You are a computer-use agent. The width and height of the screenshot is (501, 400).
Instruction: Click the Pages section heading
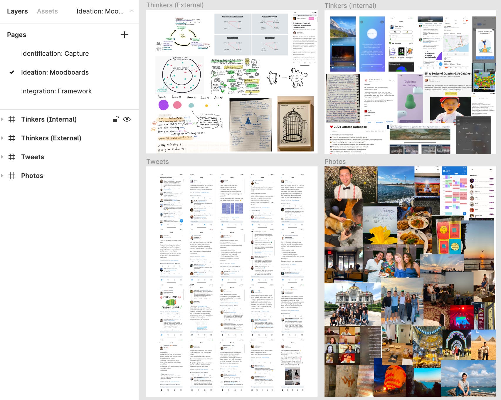[x=17, y=35]
